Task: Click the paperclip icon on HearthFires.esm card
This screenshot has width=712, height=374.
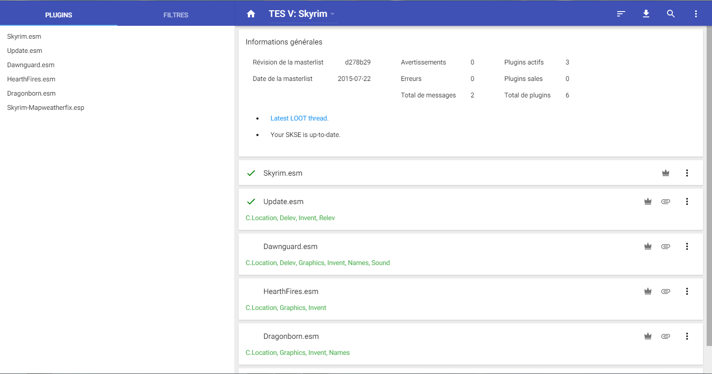Action: coord(666,291)
